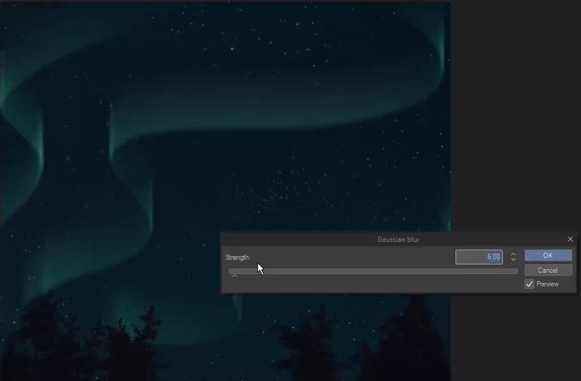Decrease Strength with the down stepper arrow
Image resolution: width=581 pixels, height=381 pixels.
pos(513,259)
